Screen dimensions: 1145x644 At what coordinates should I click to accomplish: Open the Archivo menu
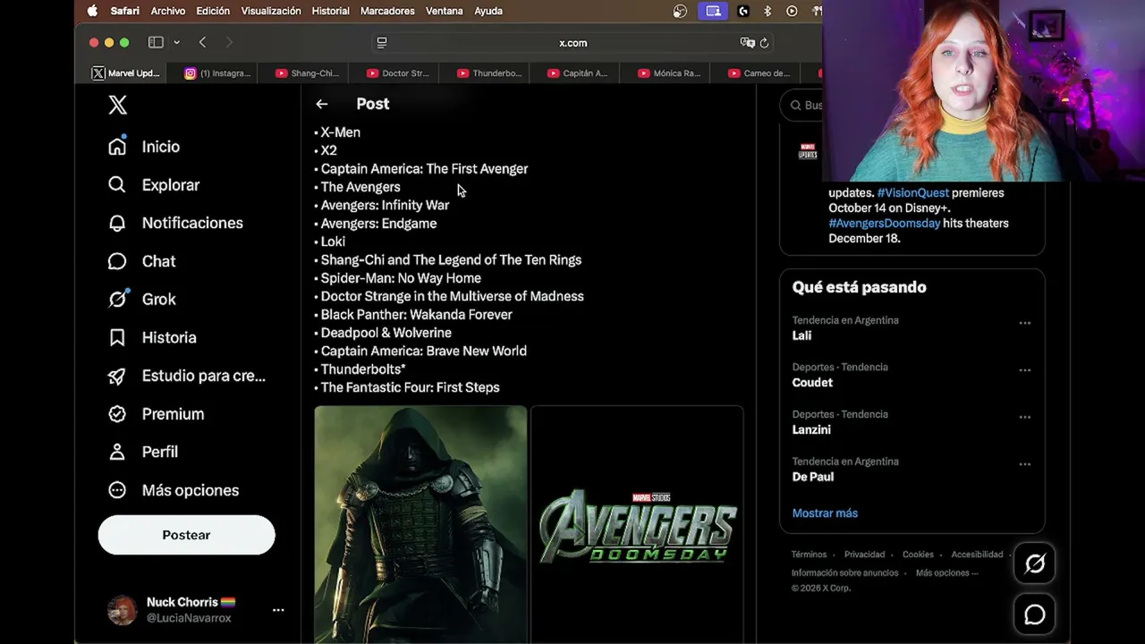pyautogui.click(x=168, y=11)
